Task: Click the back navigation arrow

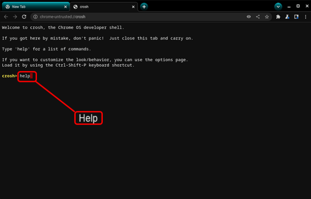Action: [x=6, y=17]
